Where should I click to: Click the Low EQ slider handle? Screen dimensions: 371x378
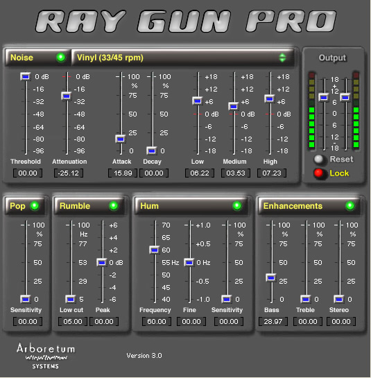pos(198,101)
